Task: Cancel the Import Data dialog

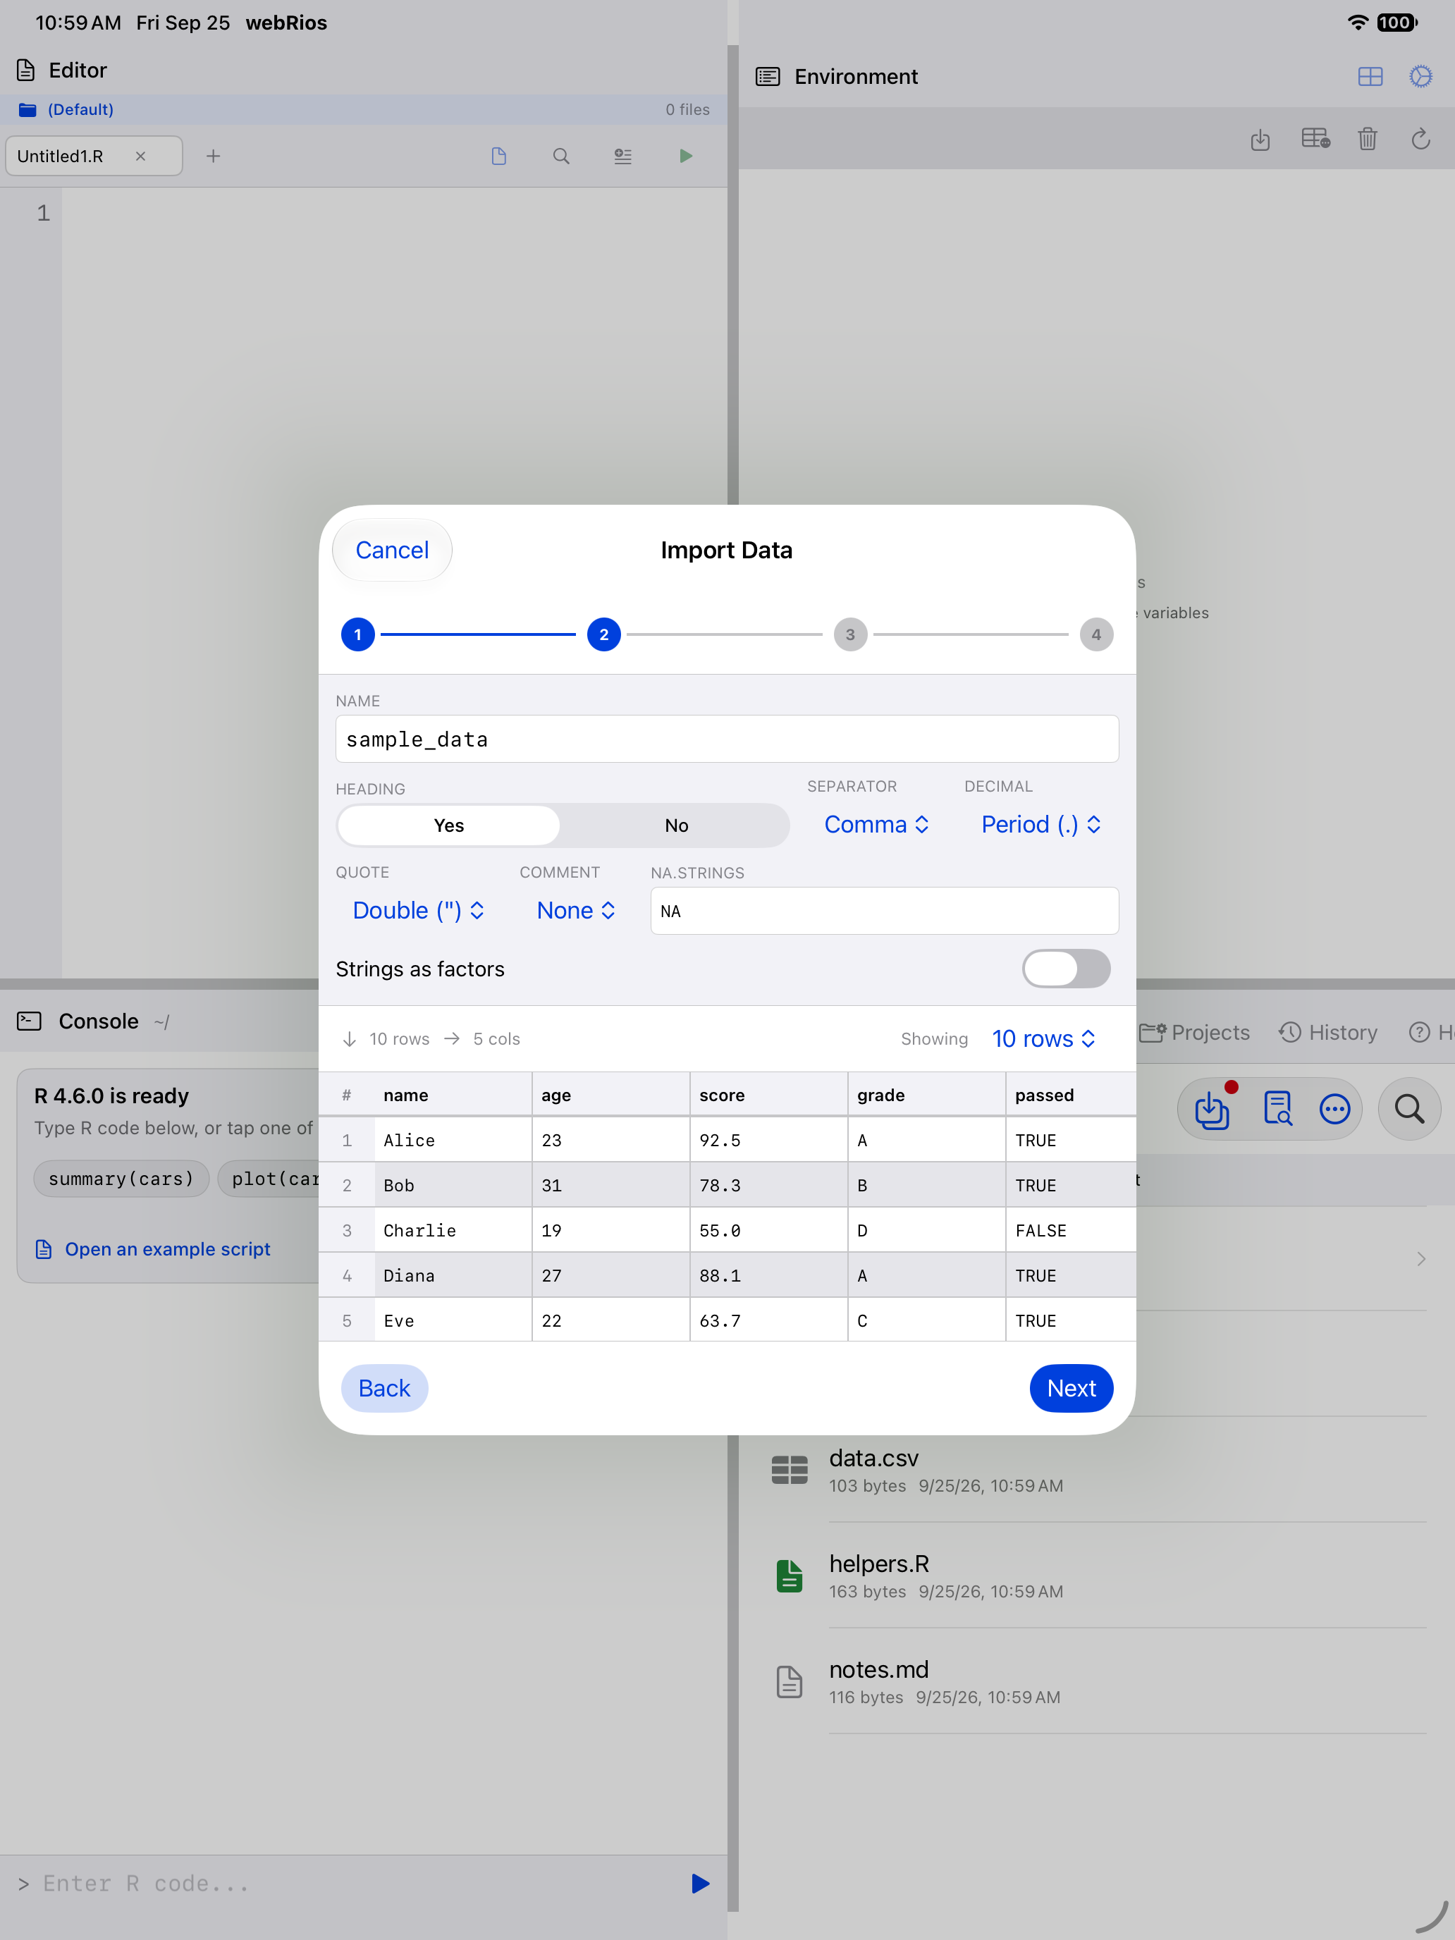Action: (392, 550)
